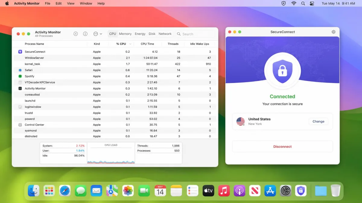Screen dimensions: 362x203
Task: Switch to the Network tab
Action: tap(165, 34)
